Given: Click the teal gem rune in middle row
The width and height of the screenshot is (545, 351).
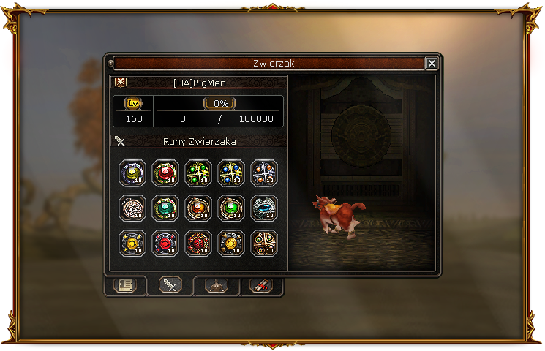Looking at the screenshot, I should [x=165, y=208].
